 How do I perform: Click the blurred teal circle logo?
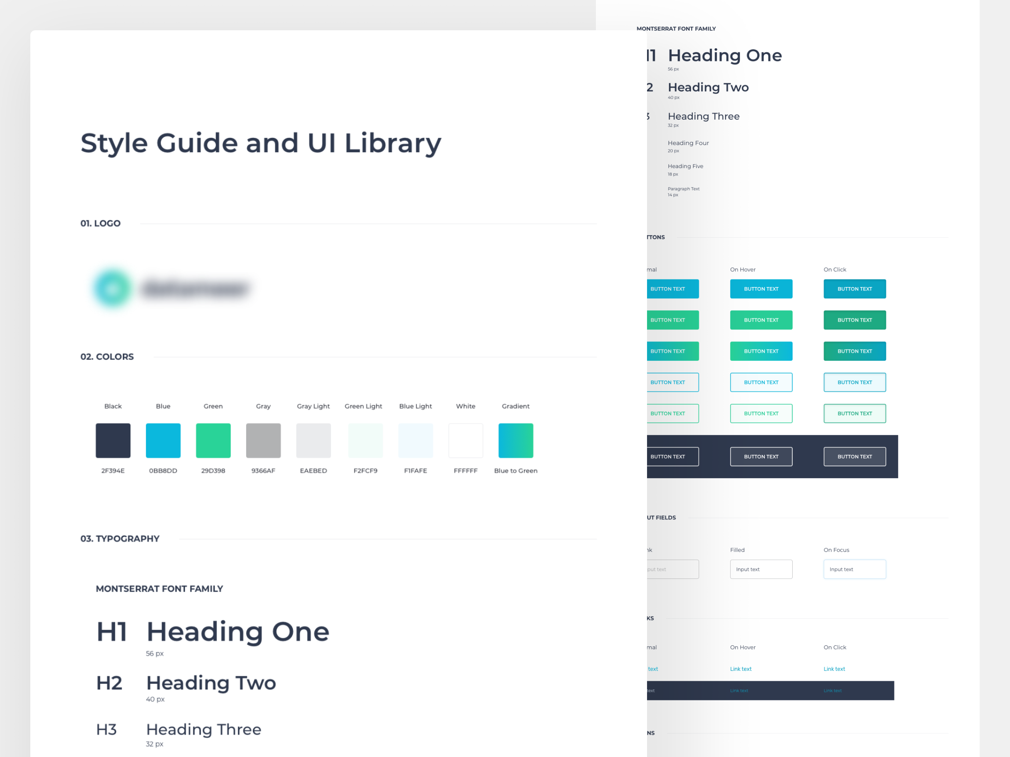click(112, 288)
